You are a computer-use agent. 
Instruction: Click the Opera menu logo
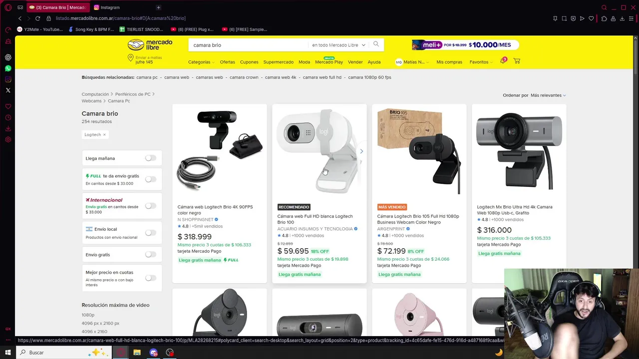click(x=8, y=7)
